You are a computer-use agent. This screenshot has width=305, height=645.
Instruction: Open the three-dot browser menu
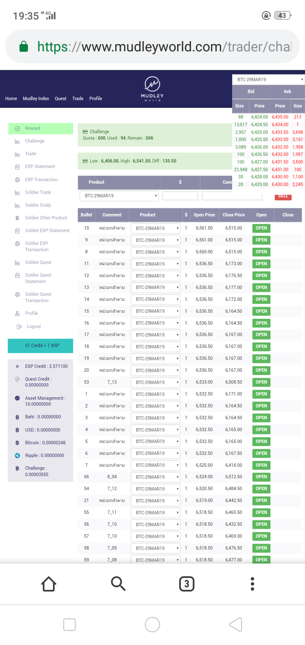252,583
